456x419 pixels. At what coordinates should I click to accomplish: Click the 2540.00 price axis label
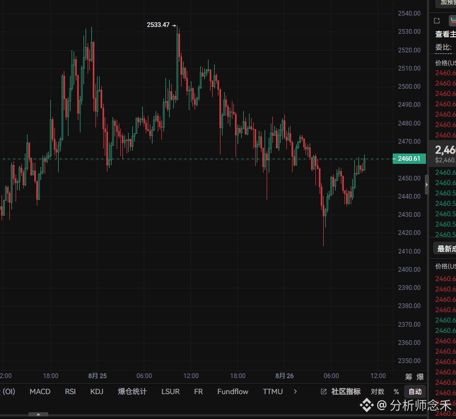pos(409,13)
